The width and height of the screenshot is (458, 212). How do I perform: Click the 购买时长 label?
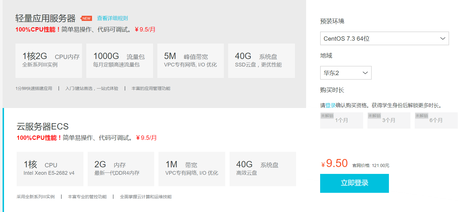click(x=332, y=90)
